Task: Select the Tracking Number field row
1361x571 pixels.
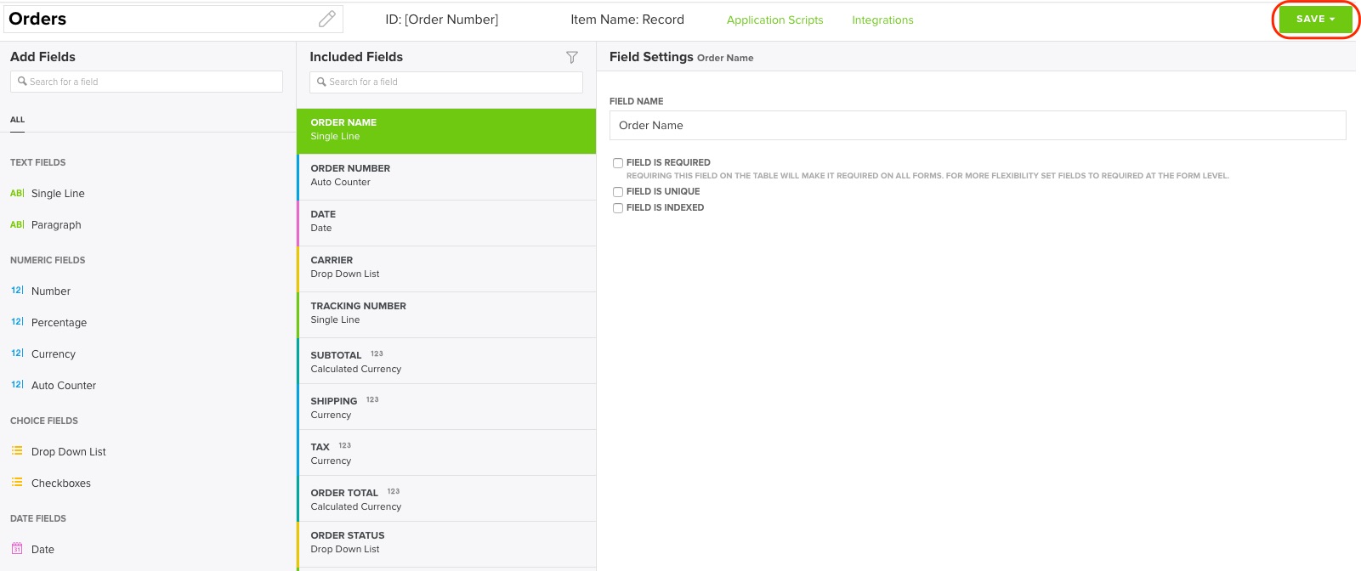Action: (x=446, y=314)
